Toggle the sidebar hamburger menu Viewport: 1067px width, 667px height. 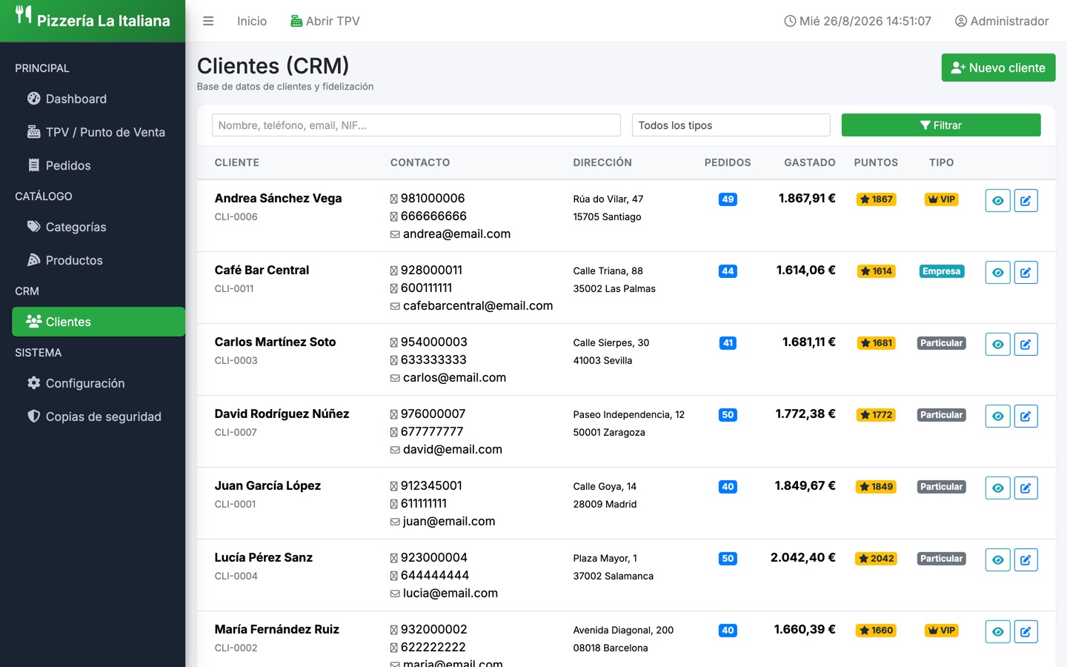[208, 21]
